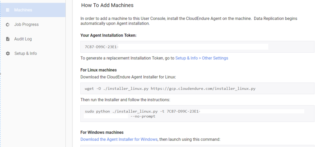Select Setup & Info in sidebar
The height and width of the screenshot is (147, 320).
tap(33, 54)
